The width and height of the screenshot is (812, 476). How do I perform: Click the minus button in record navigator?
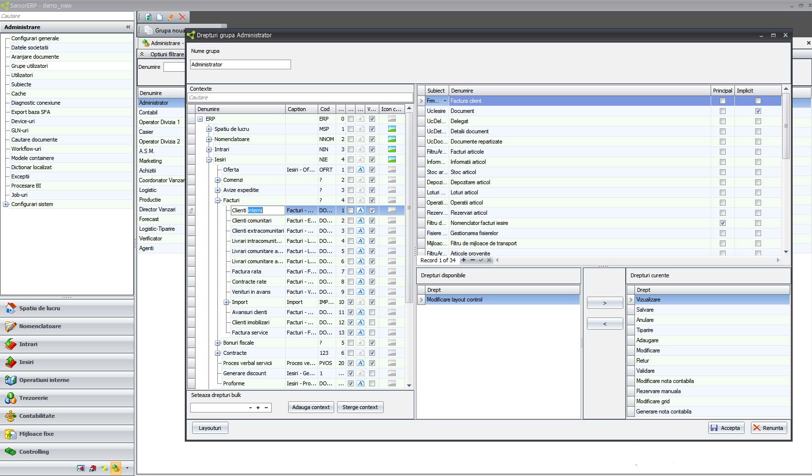472,260
